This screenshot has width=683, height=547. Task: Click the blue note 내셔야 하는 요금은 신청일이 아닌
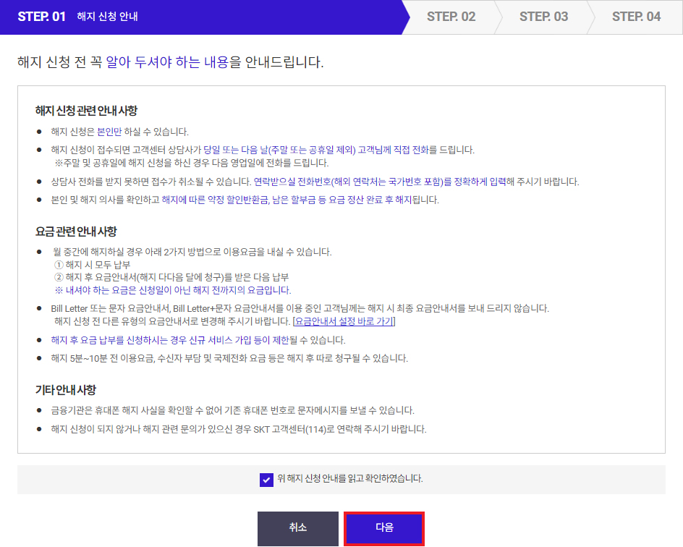coord(173,290)
